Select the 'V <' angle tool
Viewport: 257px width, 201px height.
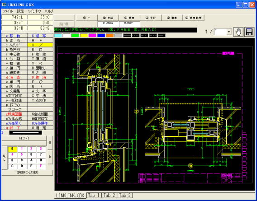tap(40, 63)
